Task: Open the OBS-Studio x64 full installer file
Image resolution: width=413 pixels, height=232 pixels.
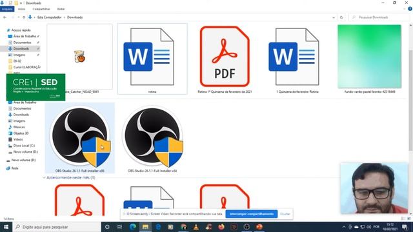Action: [x=152, y=138]
